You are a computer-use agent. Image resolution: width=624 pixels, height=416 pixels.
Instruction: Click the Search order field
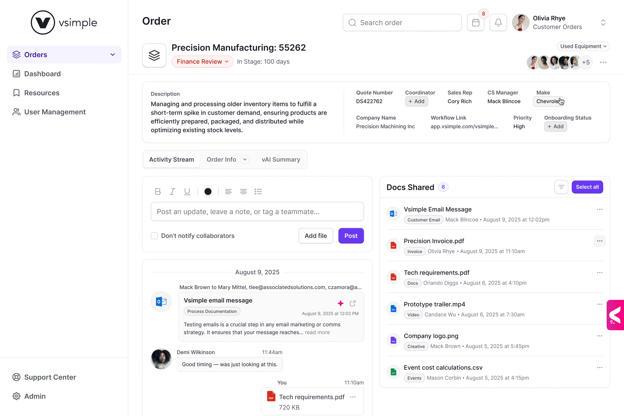(402, 23)
